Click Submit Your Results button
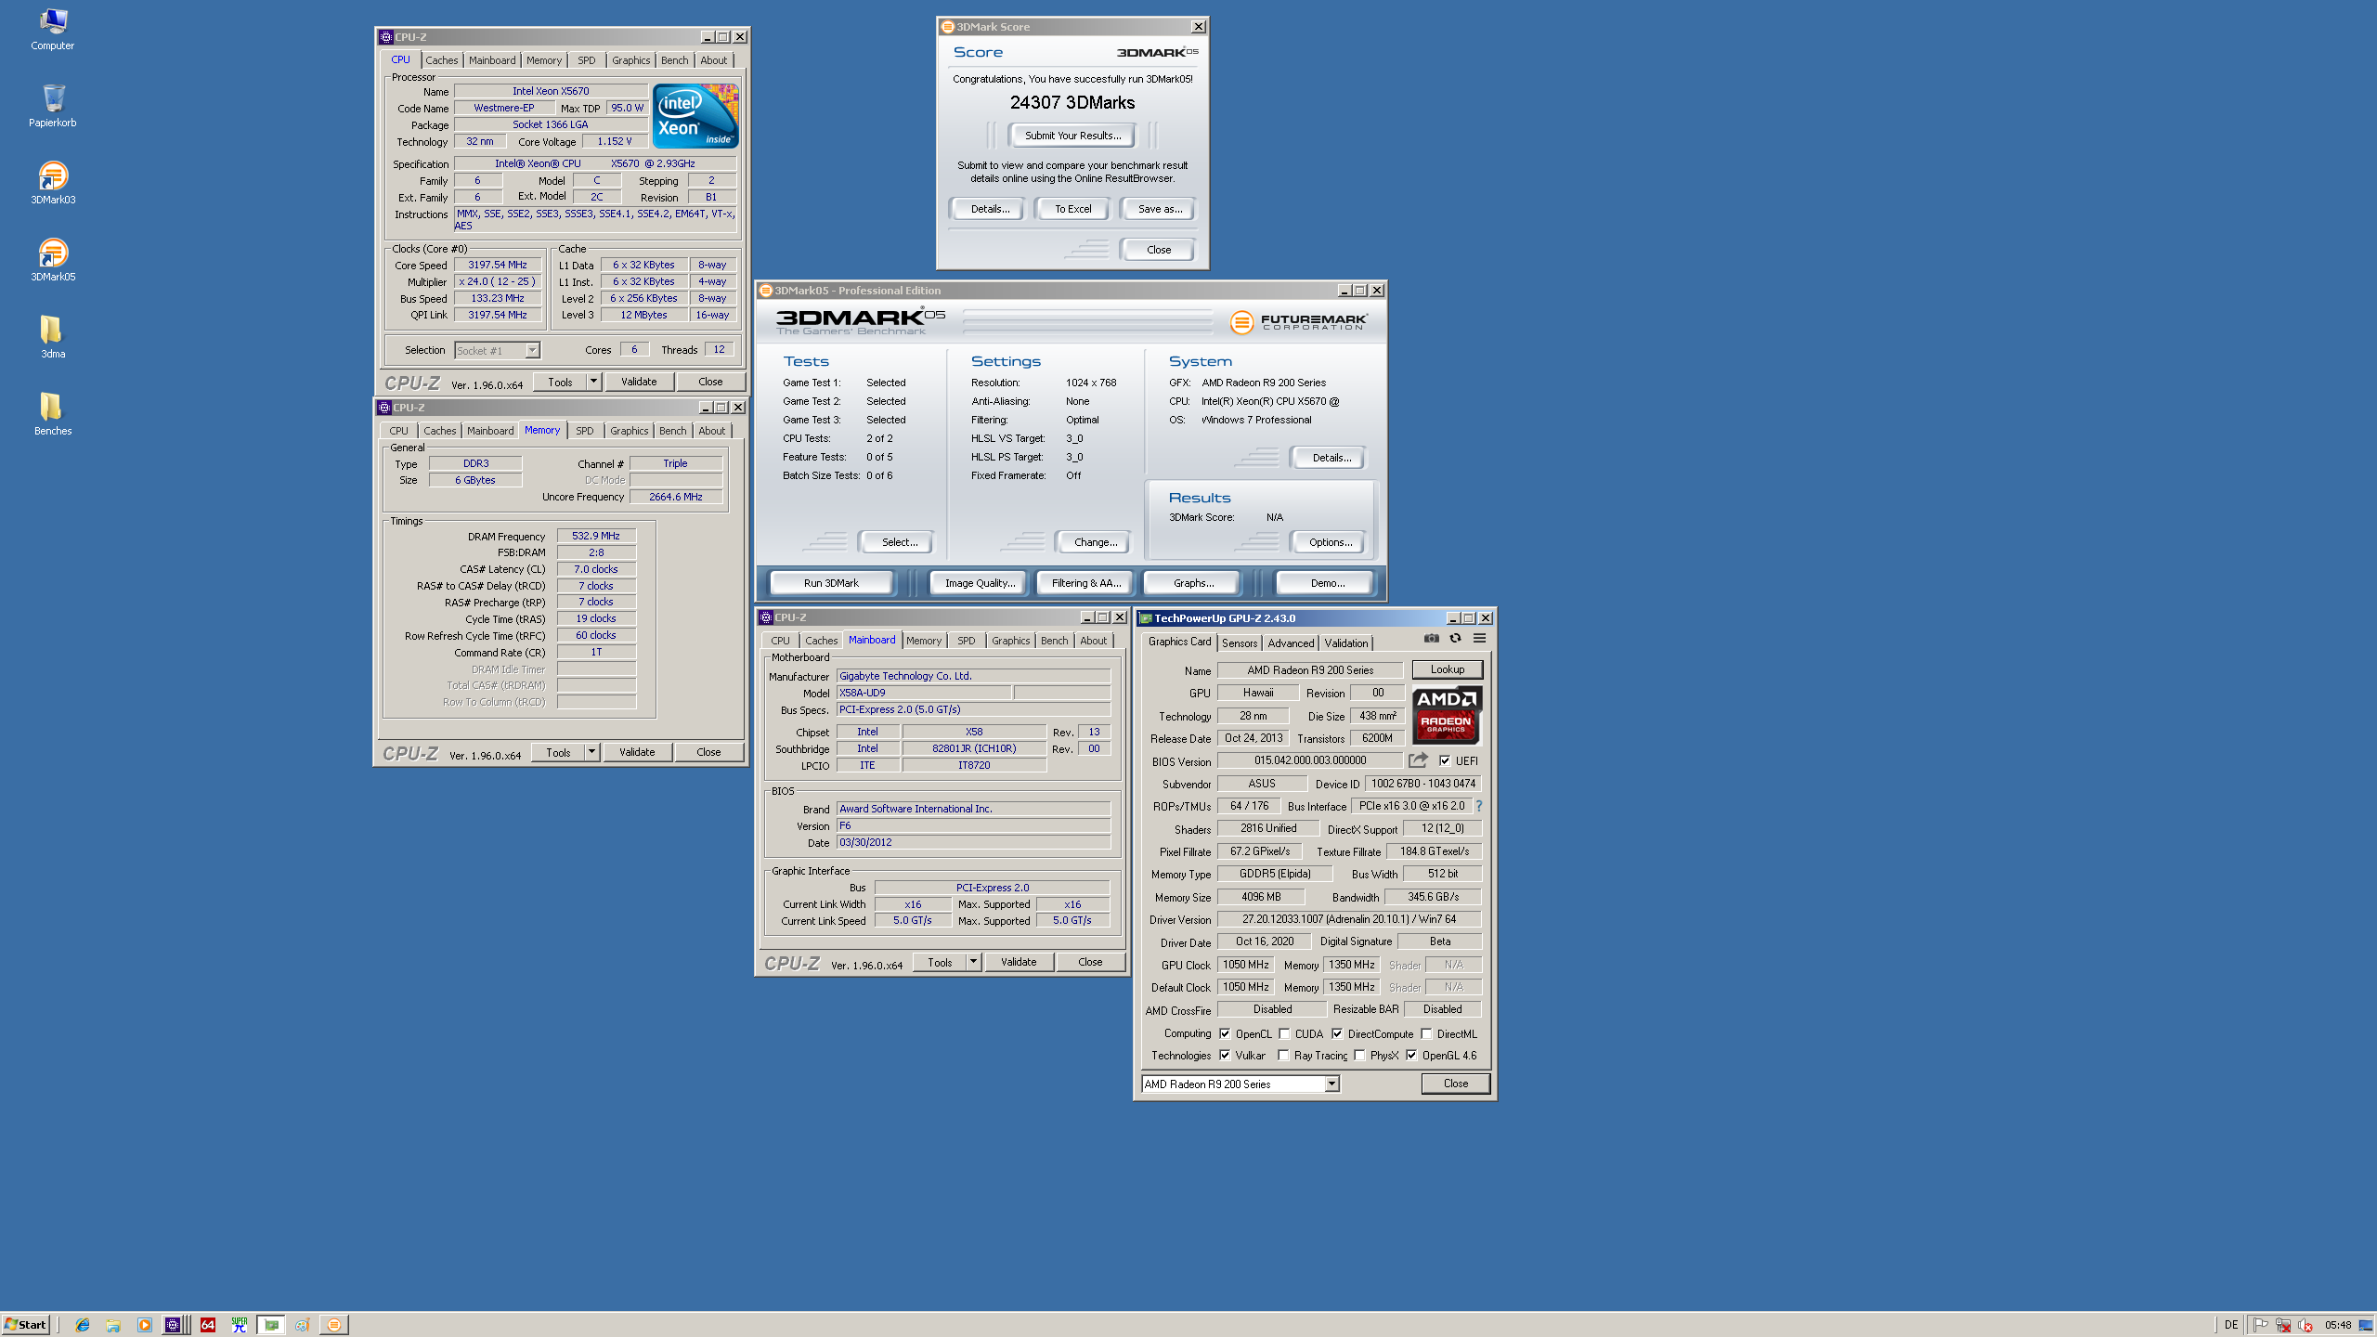The width and height of the screenshot is (2377, 1337). tap(1072, 136)
